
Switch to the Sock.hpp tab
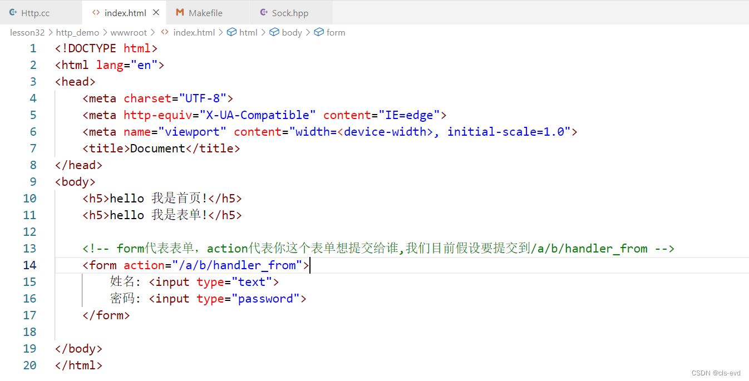coord(290,13)
